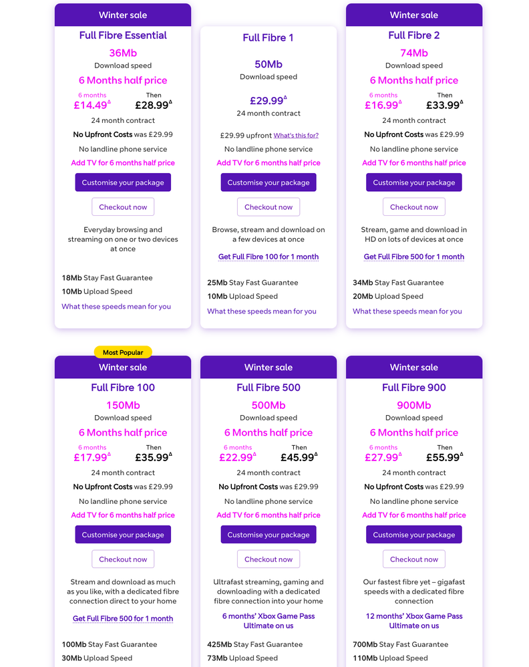The image size is (529, 667).
Task: Open Get Full Fibre 500 link under Full Fibre 100
Action: (123, 618)
